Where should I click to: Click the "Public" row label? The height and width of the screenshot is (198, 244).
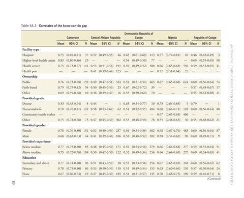26,82
